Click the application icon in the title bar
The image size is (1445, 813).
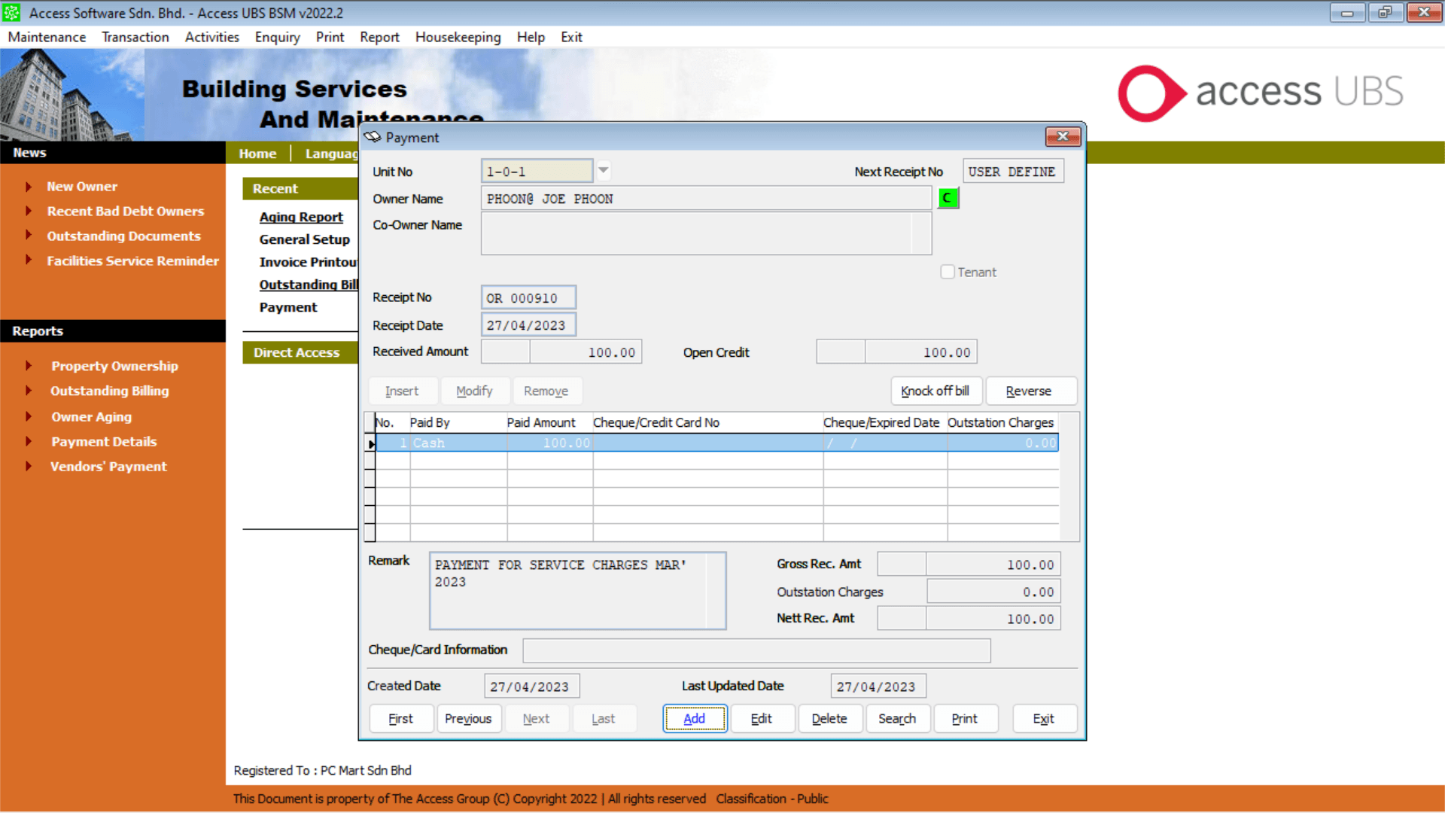coord(12,13)
